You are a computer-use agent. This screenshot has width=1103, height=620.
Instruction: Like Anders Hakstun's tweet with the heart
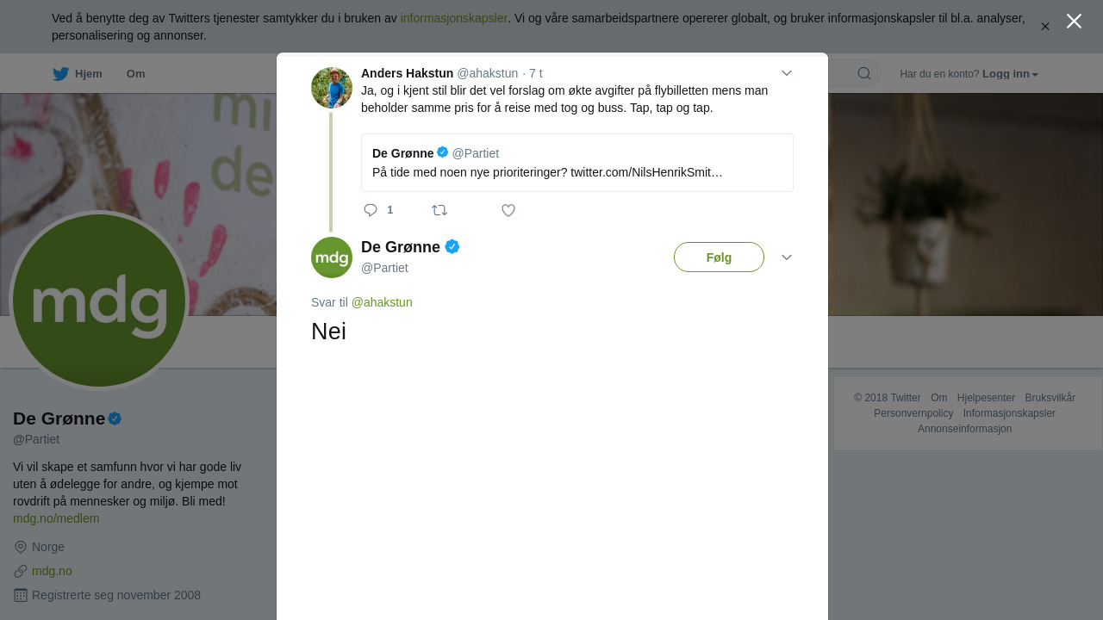pos(508,210)
